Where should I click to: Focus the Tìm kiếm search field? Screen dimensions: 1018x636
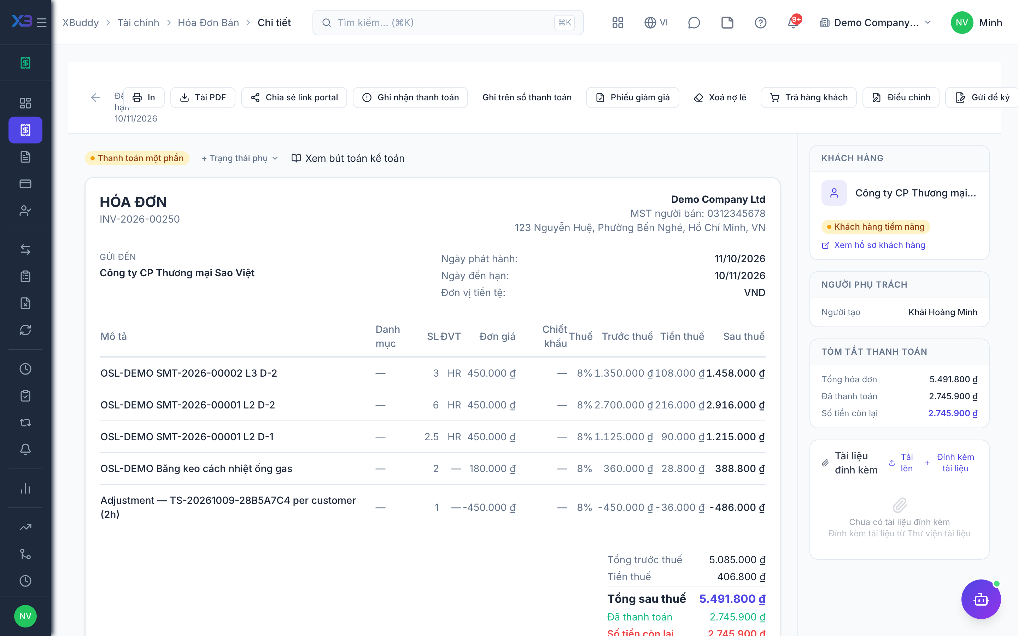tap(448, 23)
